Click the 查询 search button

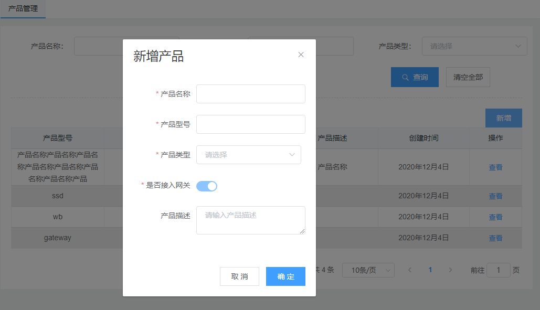[x=415, y=77]
